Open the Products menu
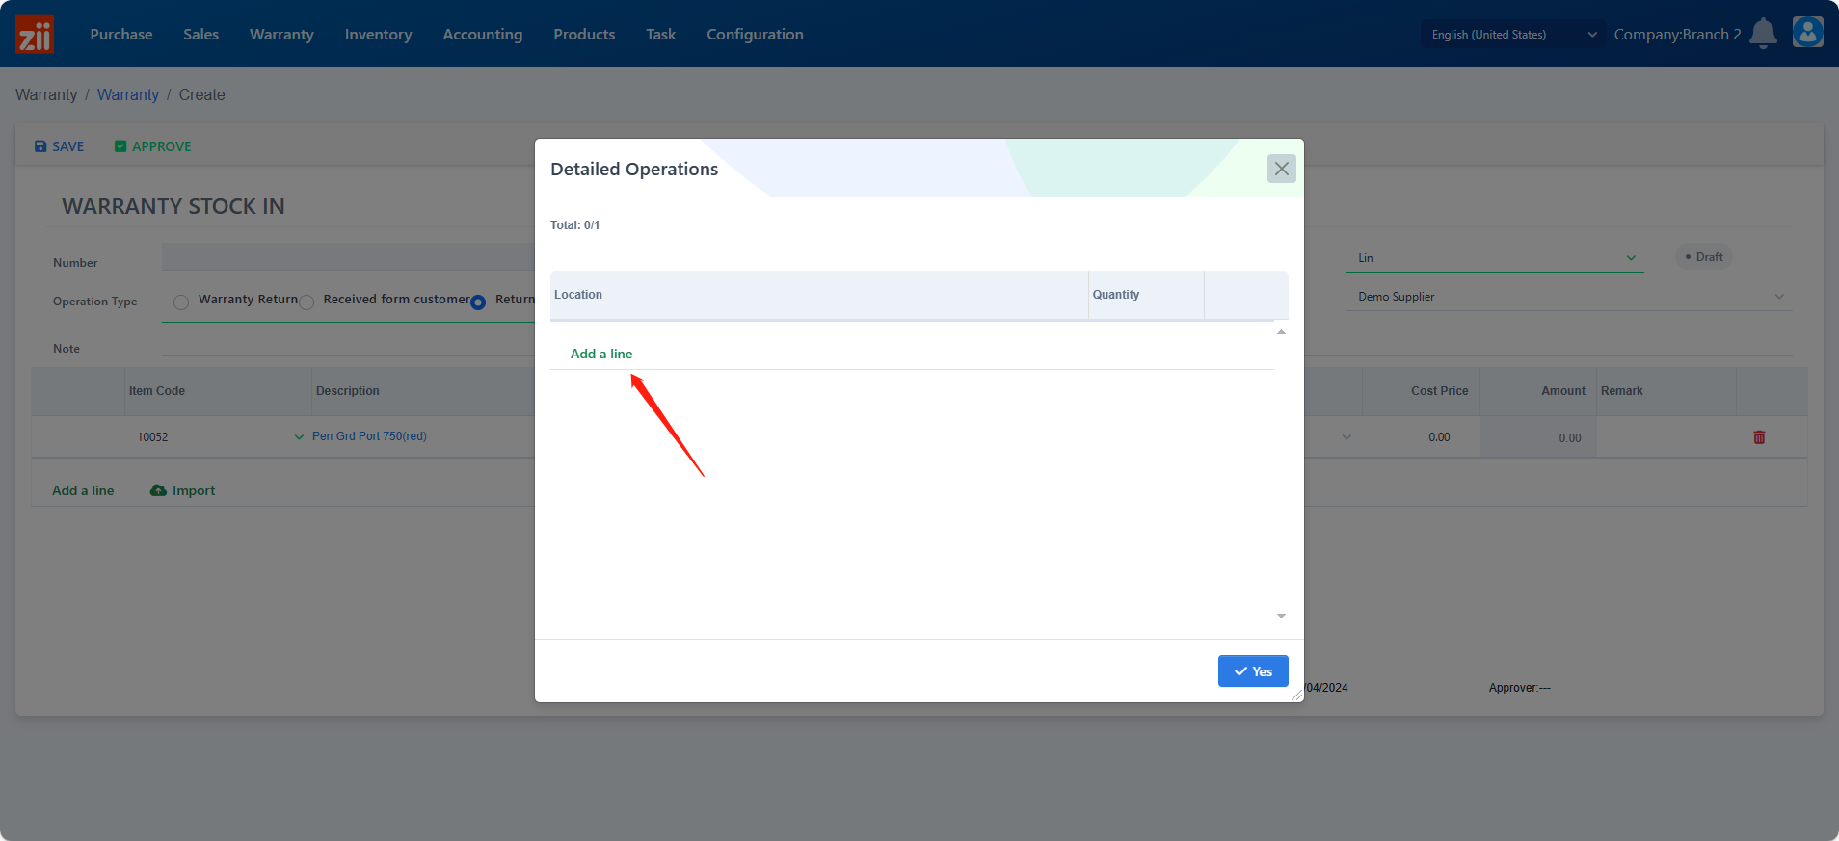This screenshot has height=841, width=1839. pyautogui.click(x=584, y=34)
